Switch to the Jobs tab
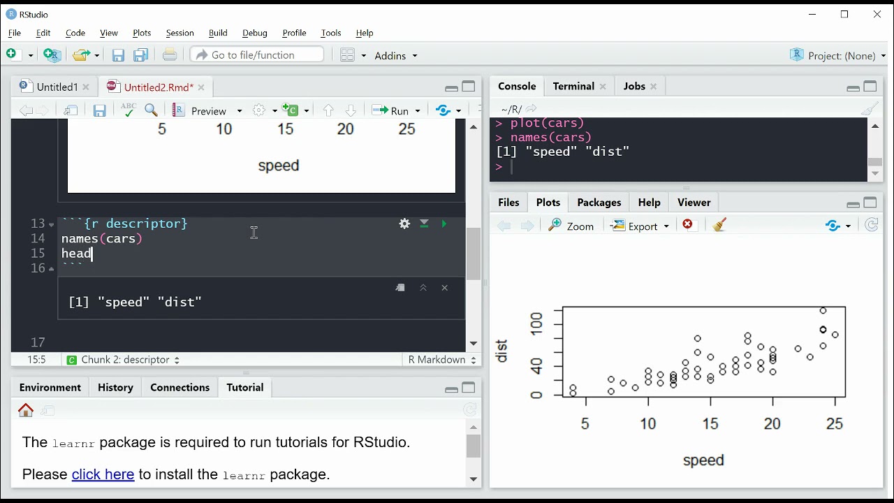This screenshot has height=503, width=894. (634, 86)
